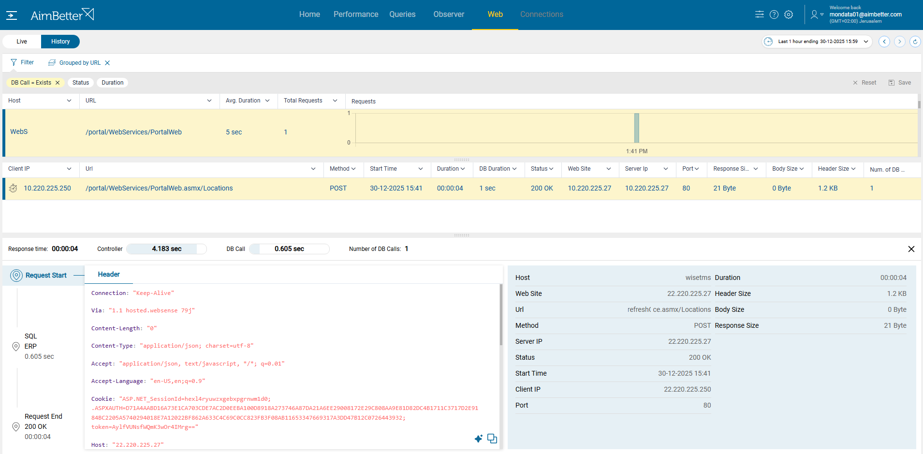Click the refresh data icon

915,42
